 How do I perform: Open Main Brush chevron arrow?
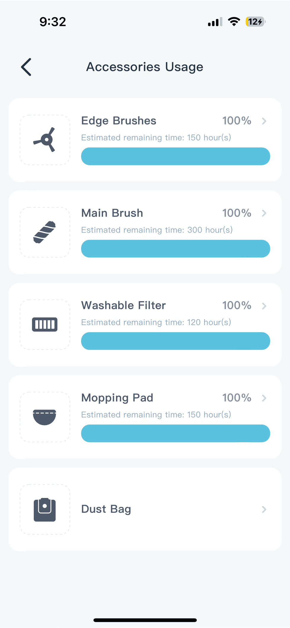point(264,213)
